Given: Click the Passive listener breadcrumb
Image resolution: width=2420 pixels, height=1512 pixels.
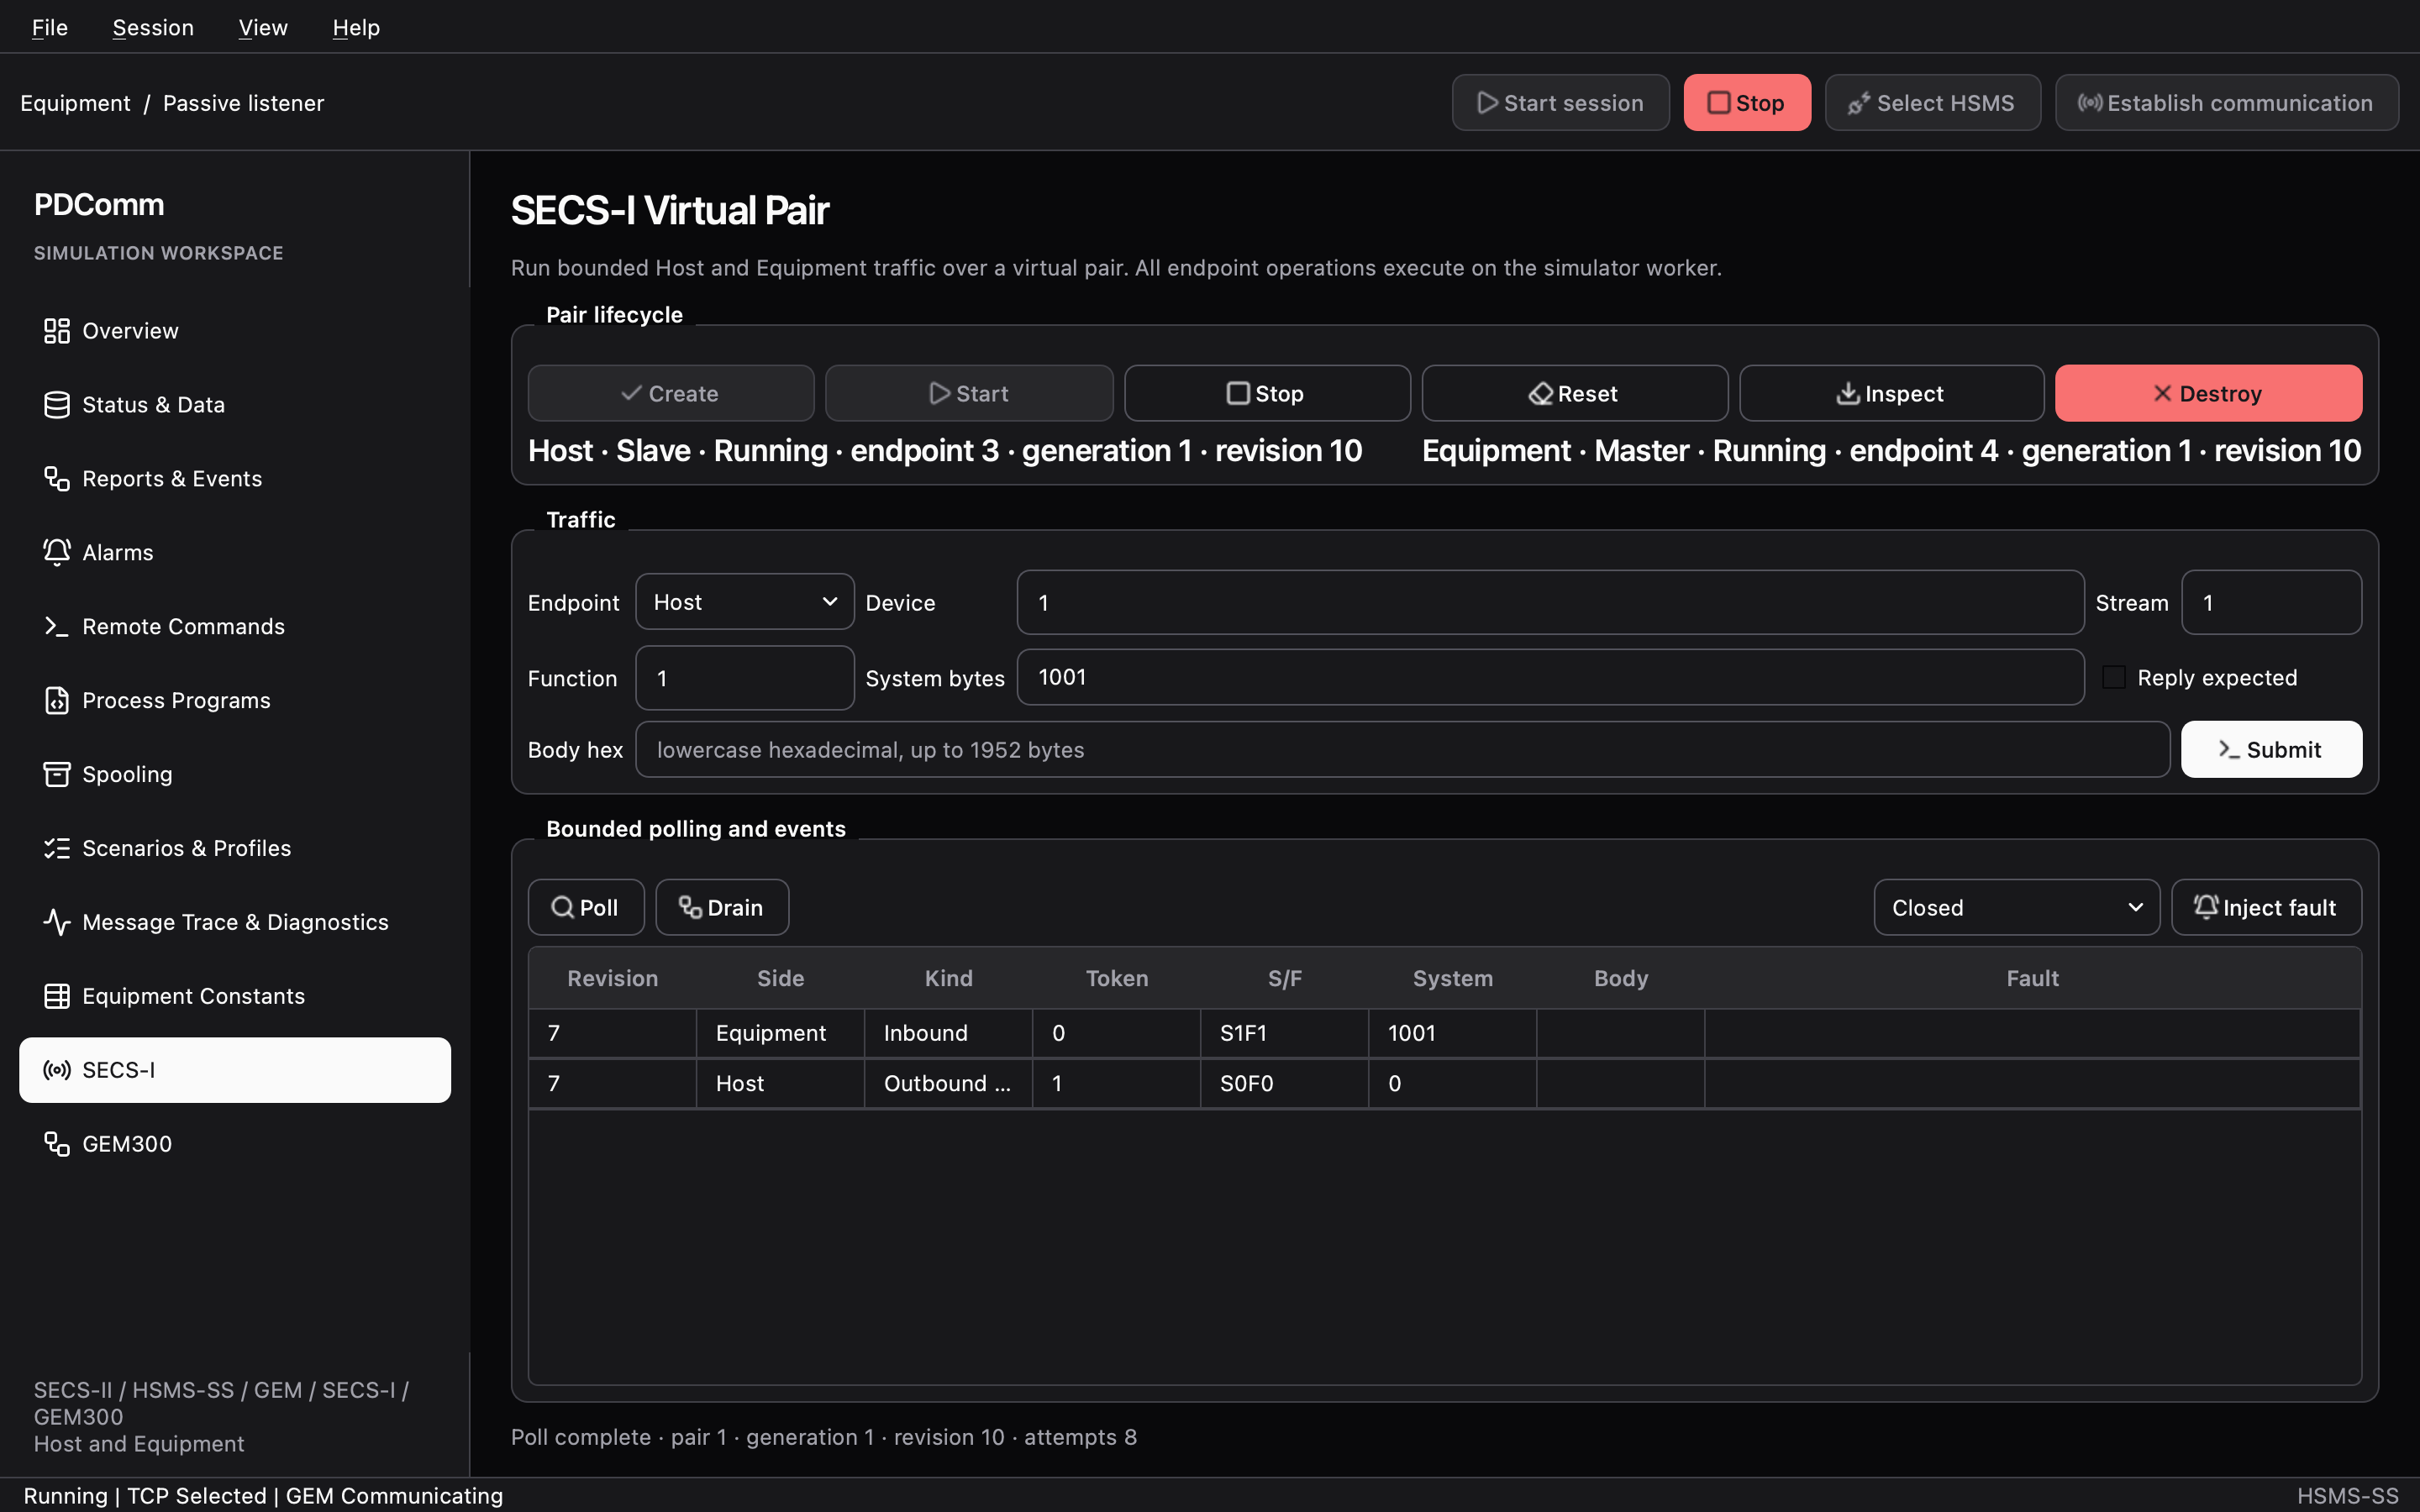Looking at the screenshot, I should (243, 103).
